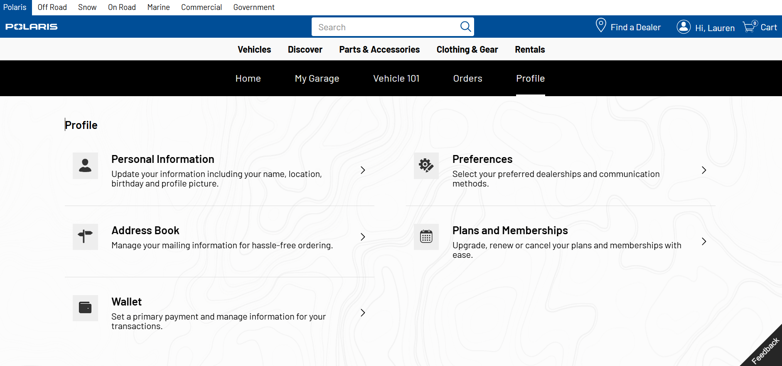This screenshot has width=782, height=366.
Task: Open the shopping cart icon
Action: pyautogui.click(x=750, y=27)
